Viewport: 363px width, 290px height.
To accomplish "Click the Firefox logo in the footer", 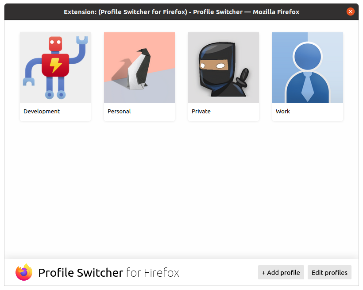I will pyautogui.click(x=24, y=272).
